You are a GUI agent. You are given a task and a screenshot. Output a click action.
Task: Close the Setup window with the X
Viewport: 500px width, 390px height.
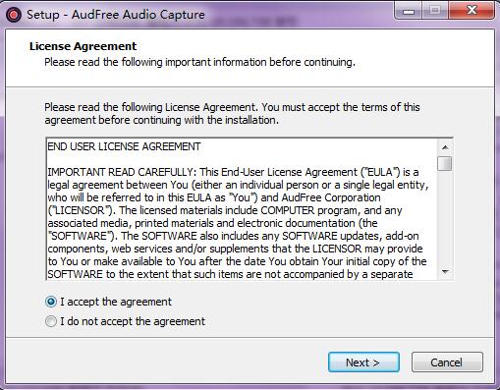point(472,11)
